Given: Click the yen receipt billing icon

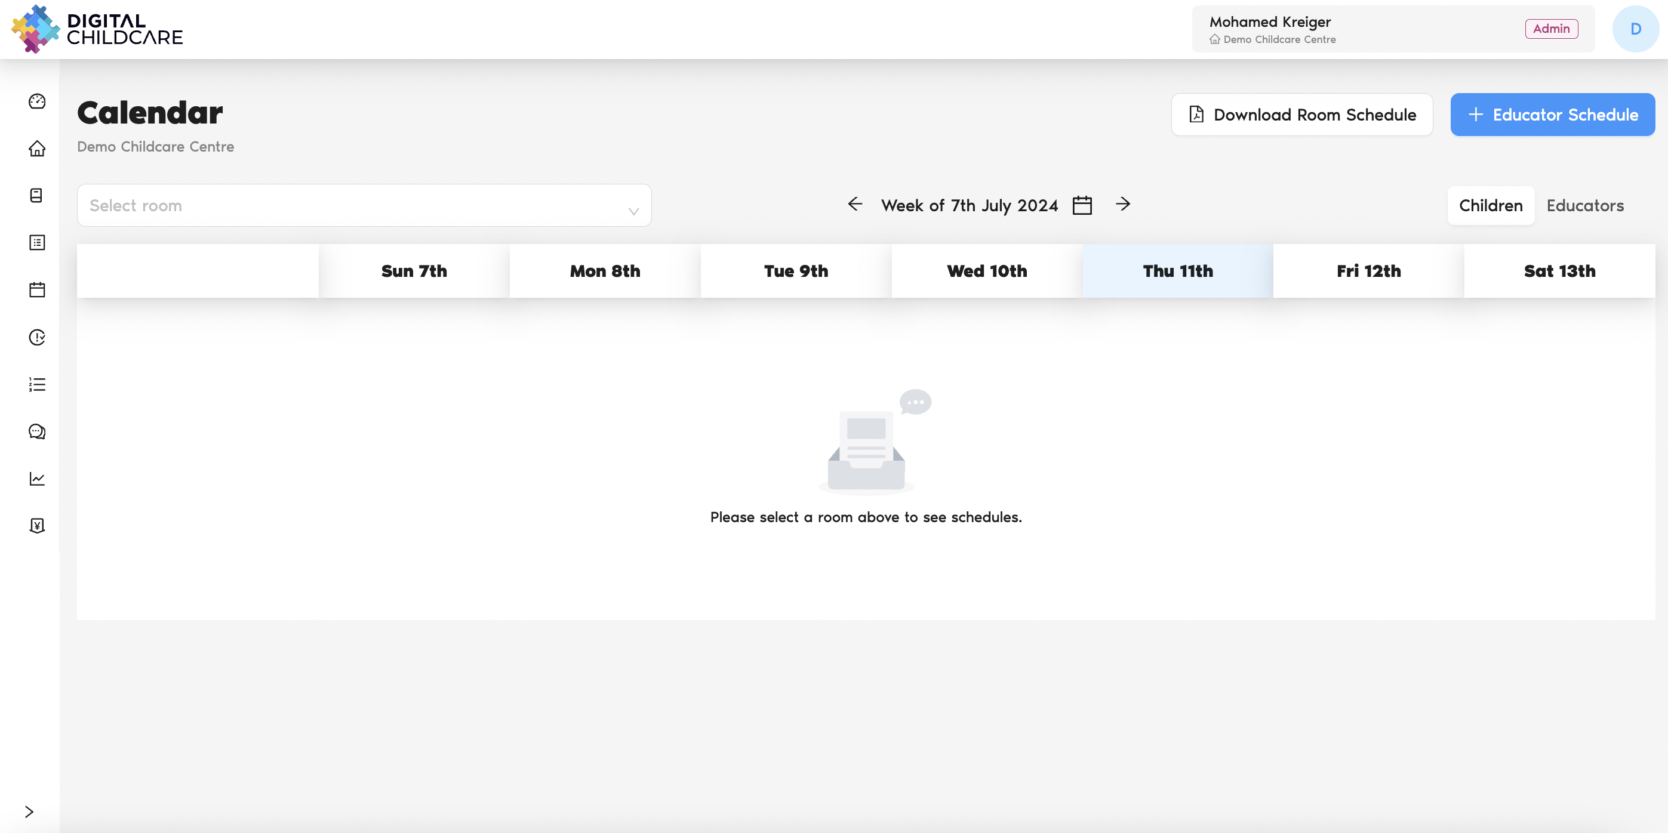Looking at the screenshot, I should click(x=37, y=526).
